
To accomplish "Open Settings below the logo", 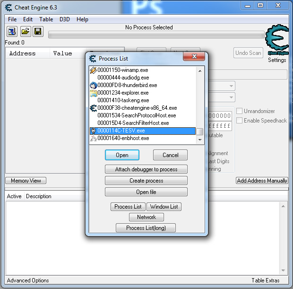I will click(277, 60).
